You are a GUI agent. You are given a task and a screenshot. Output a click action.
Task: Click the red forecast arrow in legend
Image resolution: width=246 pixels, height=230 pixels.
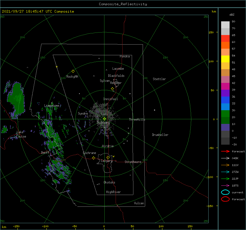click(225, 151)
